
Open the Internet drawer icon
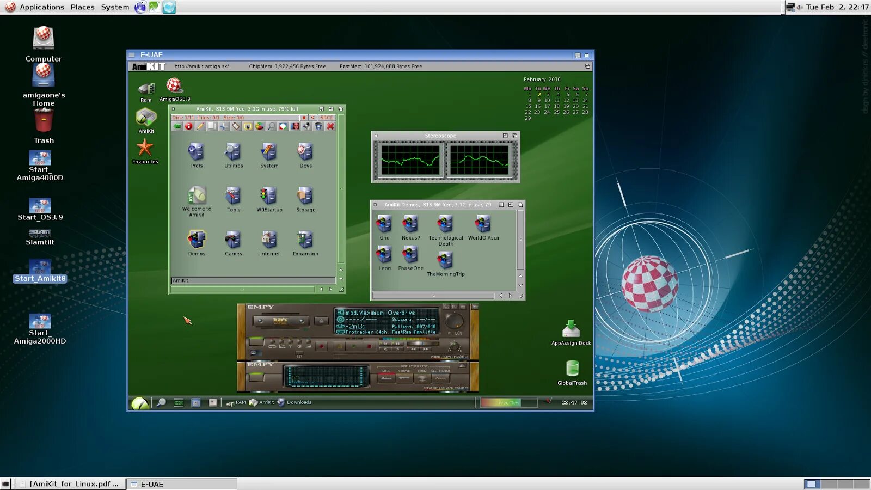click(269, 242)
